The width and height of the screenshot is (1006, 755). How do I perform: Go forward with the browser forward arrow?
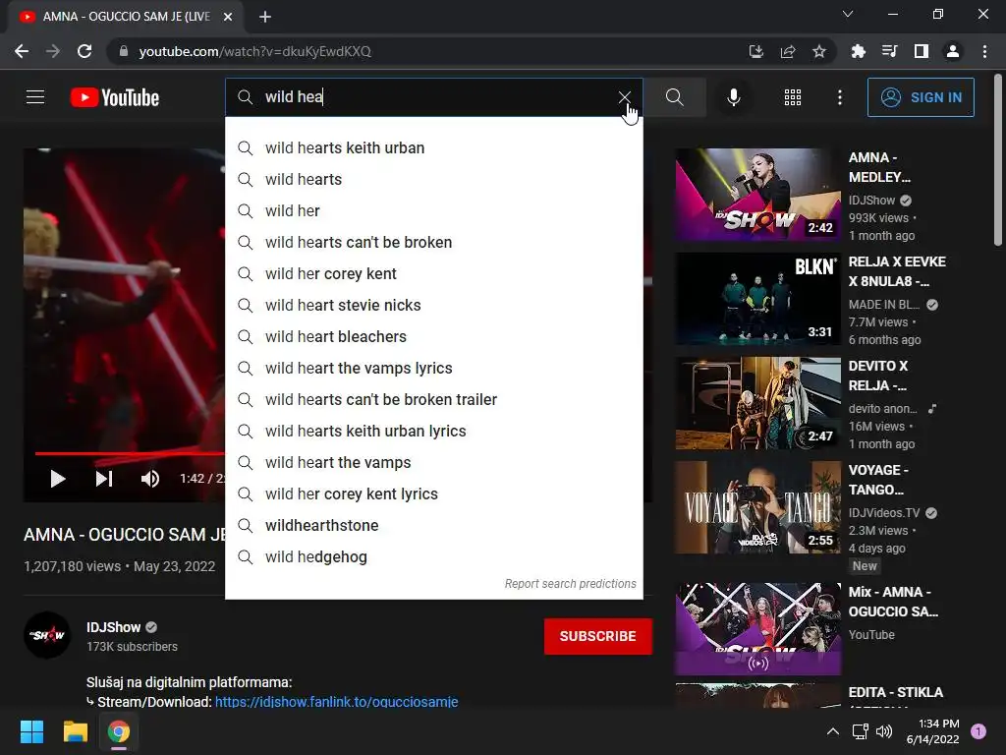[53, 51]
